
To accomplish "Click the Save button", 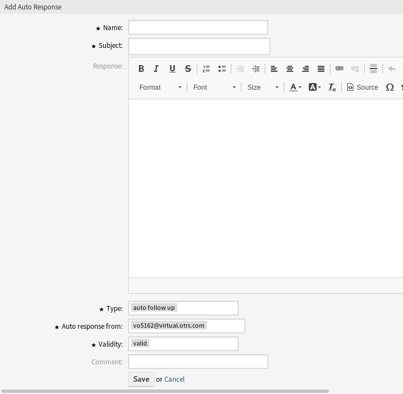I will pyautogui.click(x=141, y=380).
